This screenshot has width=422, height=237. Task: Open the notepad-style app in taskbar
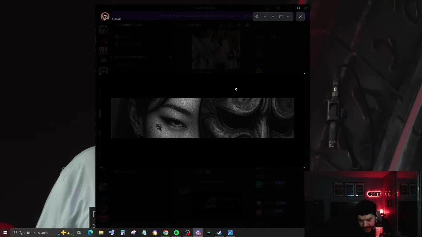click(x=144, y=233)
